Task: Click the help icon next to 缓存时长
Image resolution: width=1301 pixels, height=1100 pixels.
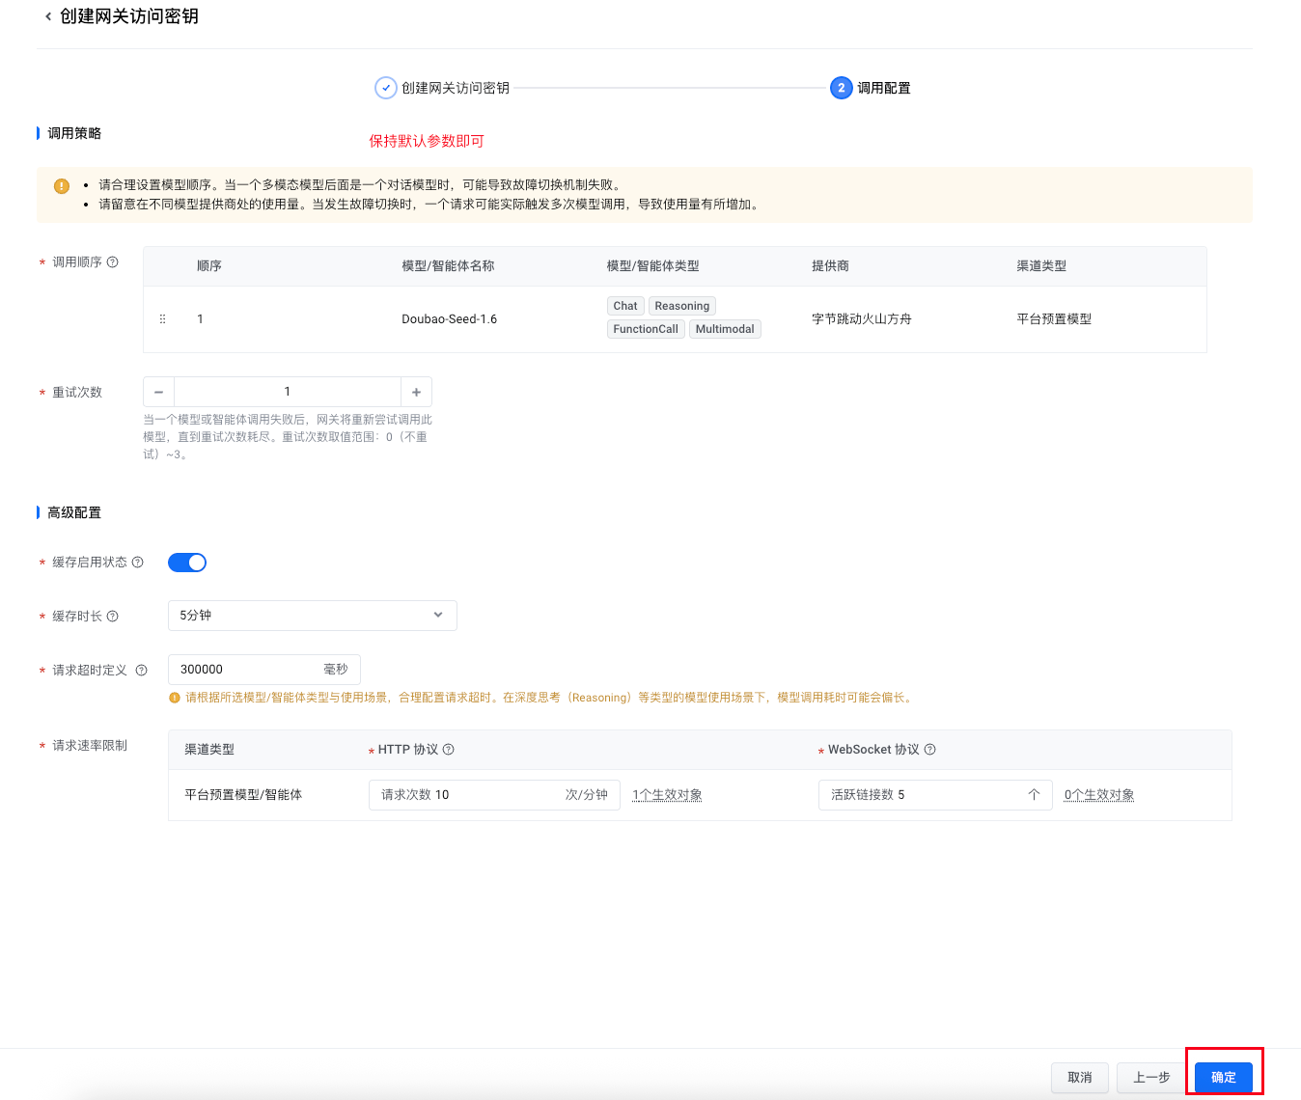Action: tap(113, 617)
